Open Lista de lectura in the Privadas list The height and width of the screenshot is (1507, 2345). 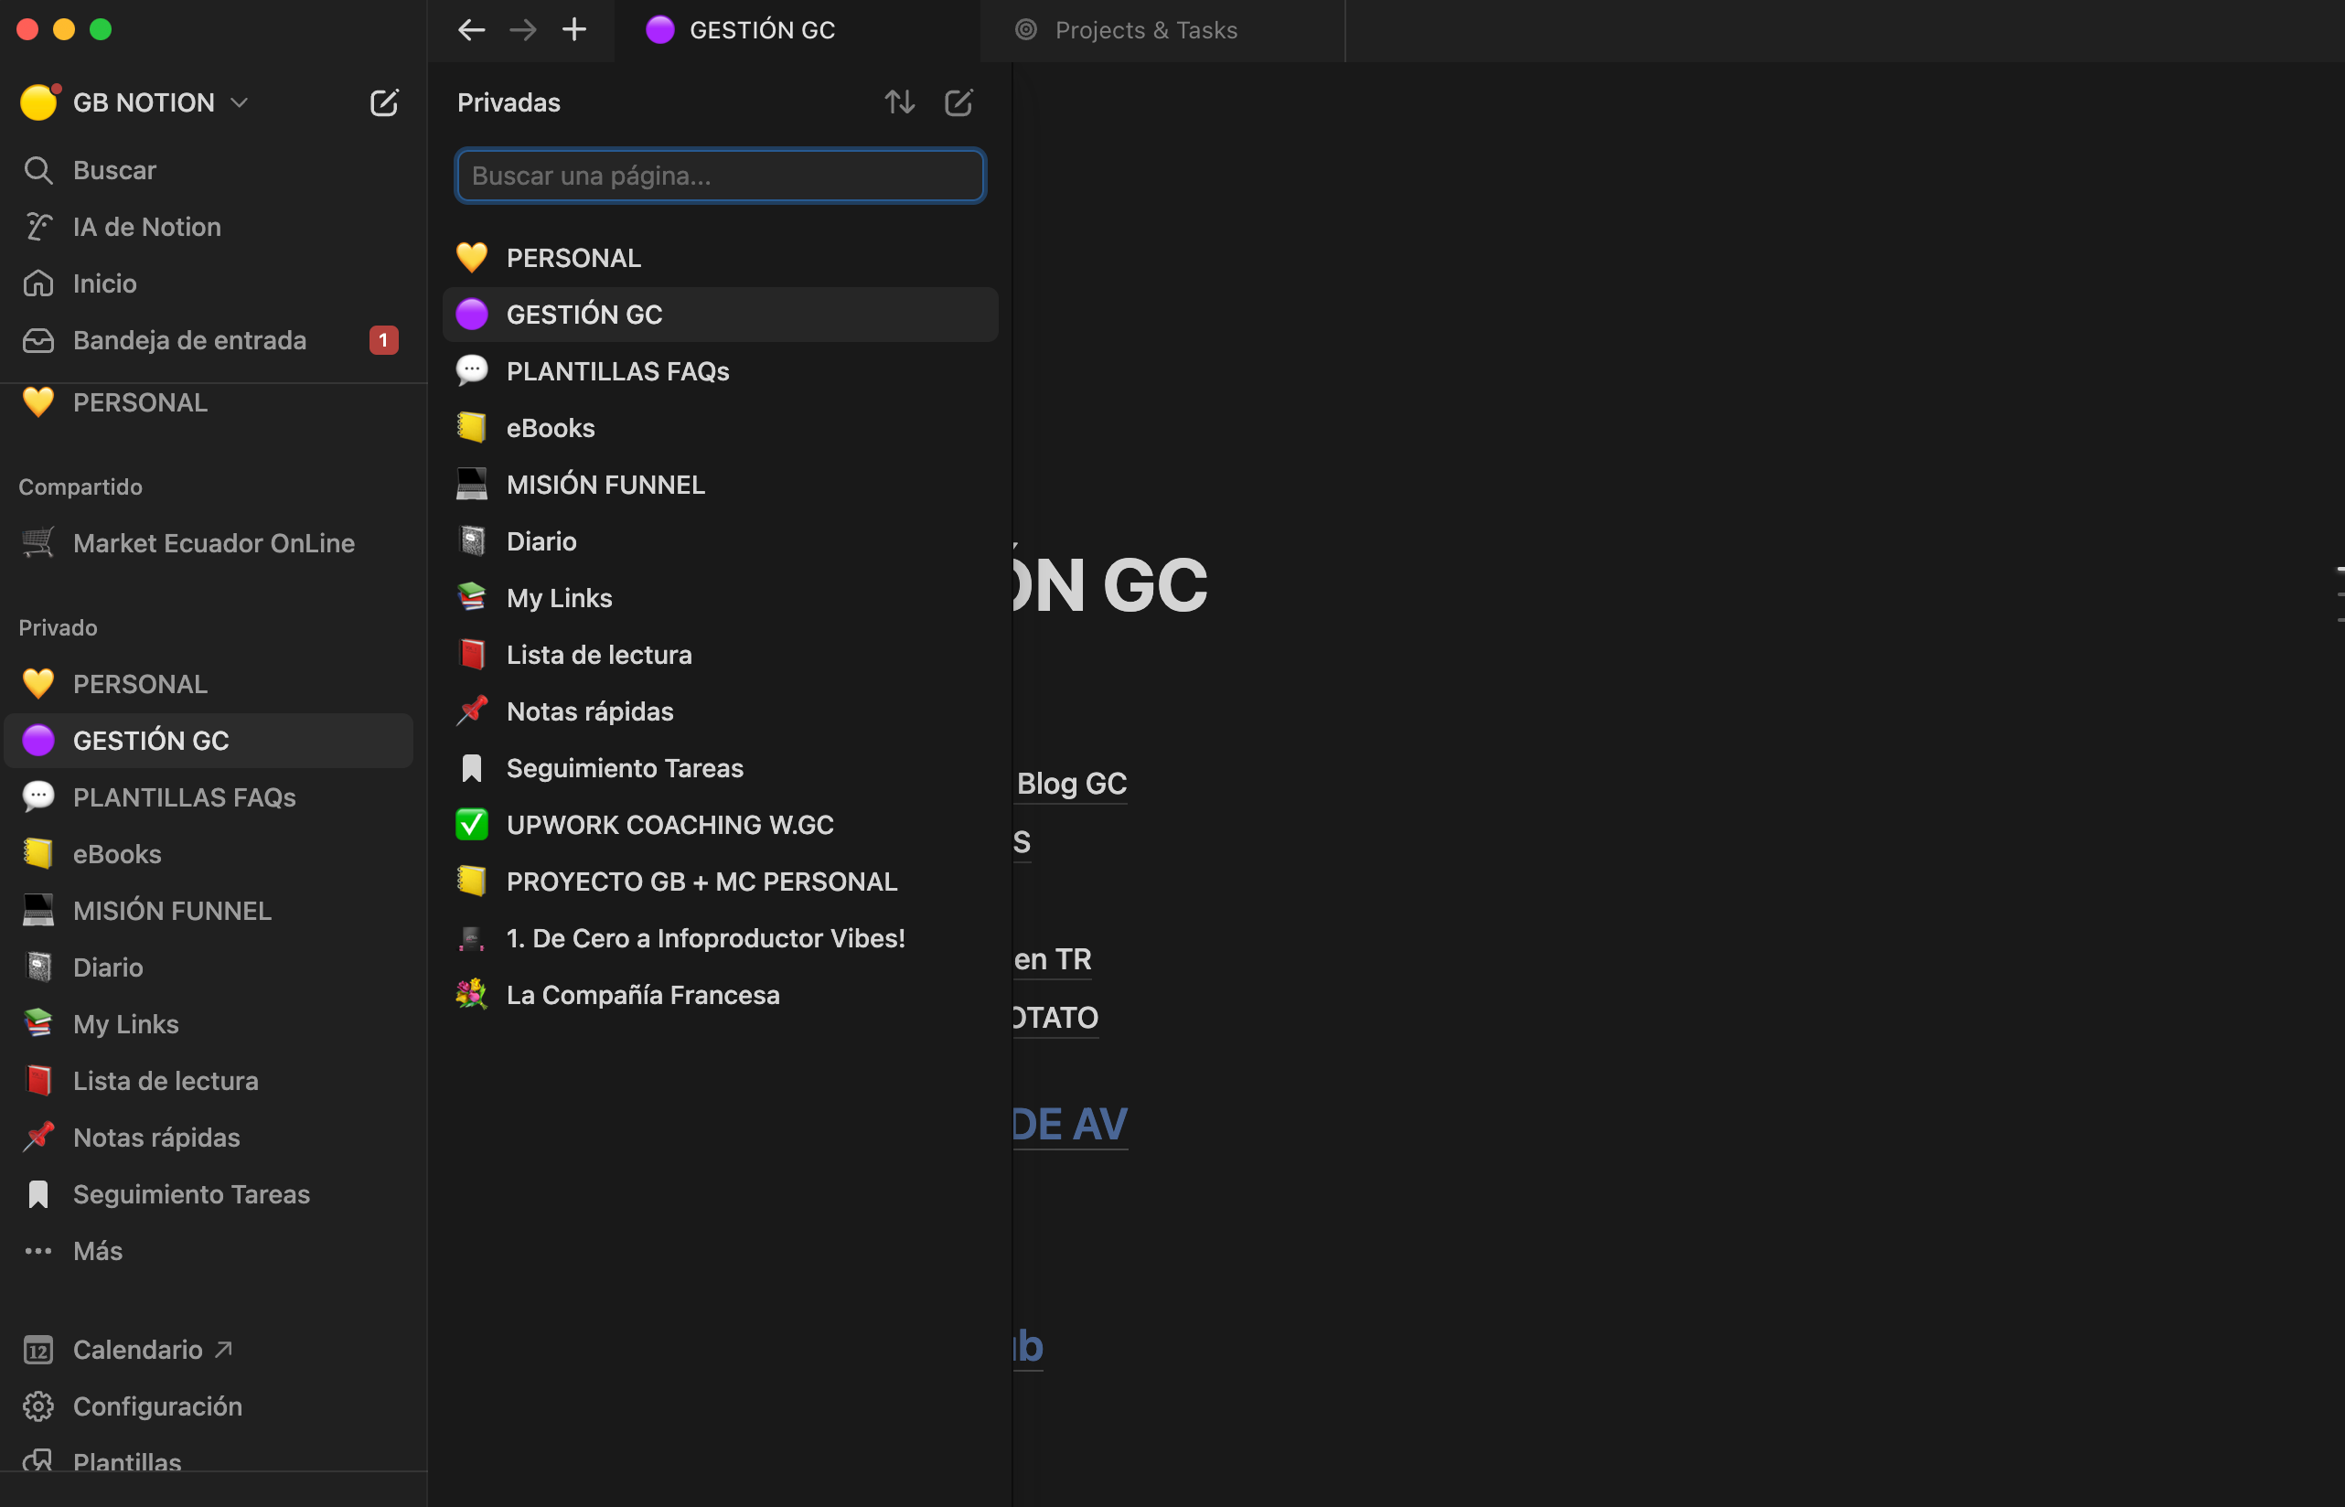pyautogui.click(x=721, y=656)
